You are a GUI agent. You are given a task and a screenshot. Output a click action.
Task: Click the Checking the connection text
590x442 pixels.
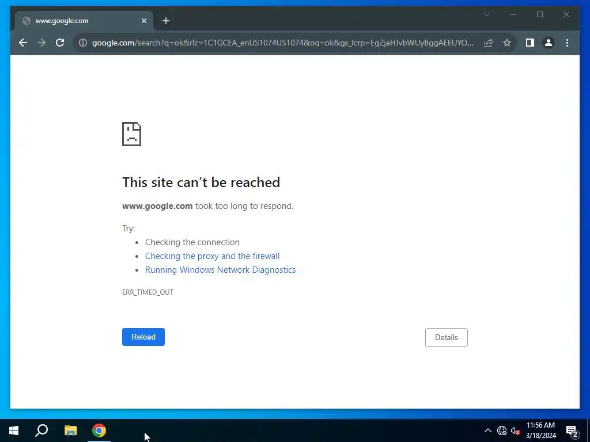pyautogui.click(x=192, y=242)
